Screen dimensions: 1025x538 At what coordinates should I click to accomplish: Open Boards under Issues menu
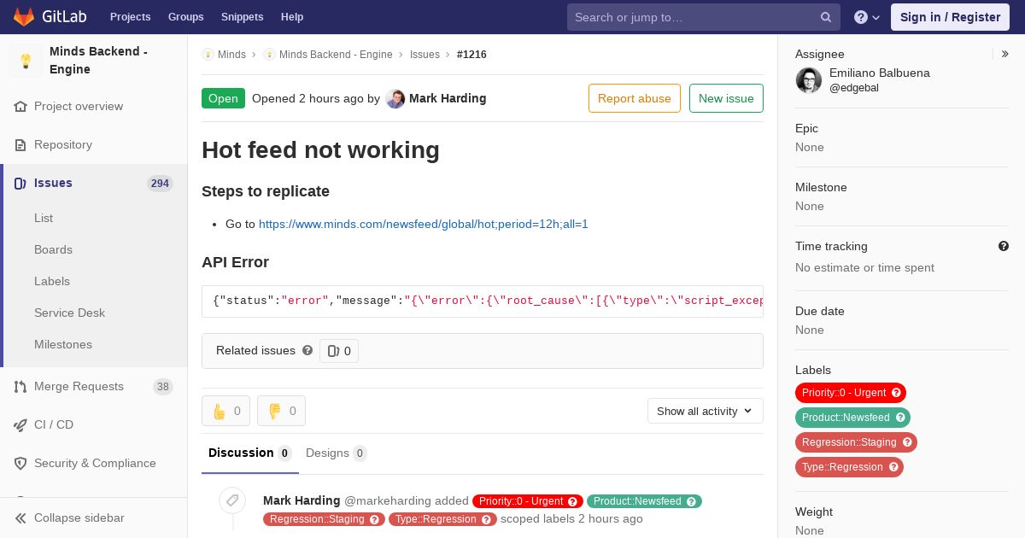click(53, 249)
